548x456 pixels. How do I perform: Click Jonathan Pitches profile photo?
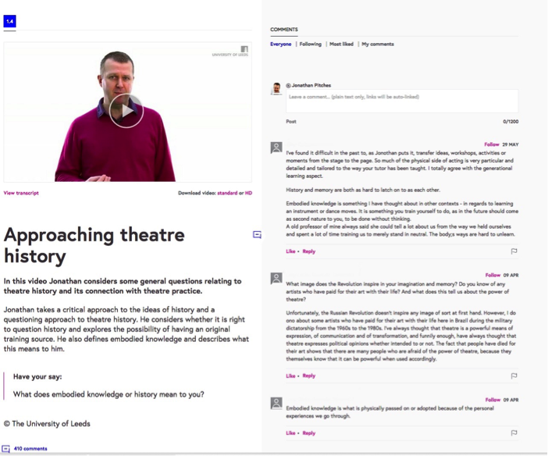click(x=276, y=88)
